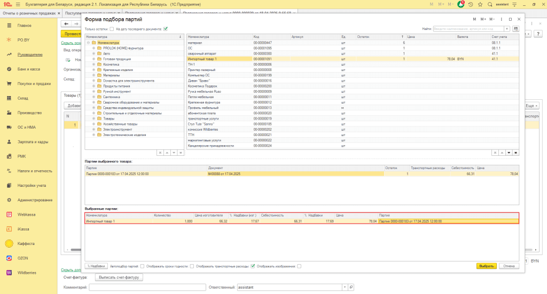Viewport: 547px width, 294px height.
Task: Open Wildberries section in sidebar
Action: point(27,273)
